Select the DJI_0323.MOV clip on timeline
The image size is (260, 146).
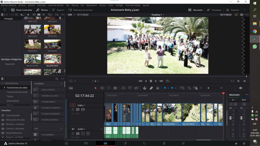(x=191, y=115)
